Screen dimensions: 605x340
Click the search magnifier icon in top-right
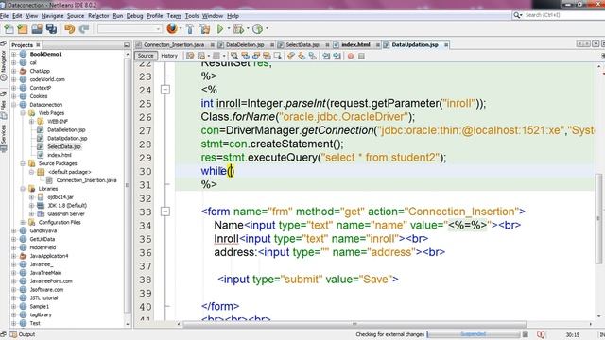pyautogui.click(x=517, y=15)
